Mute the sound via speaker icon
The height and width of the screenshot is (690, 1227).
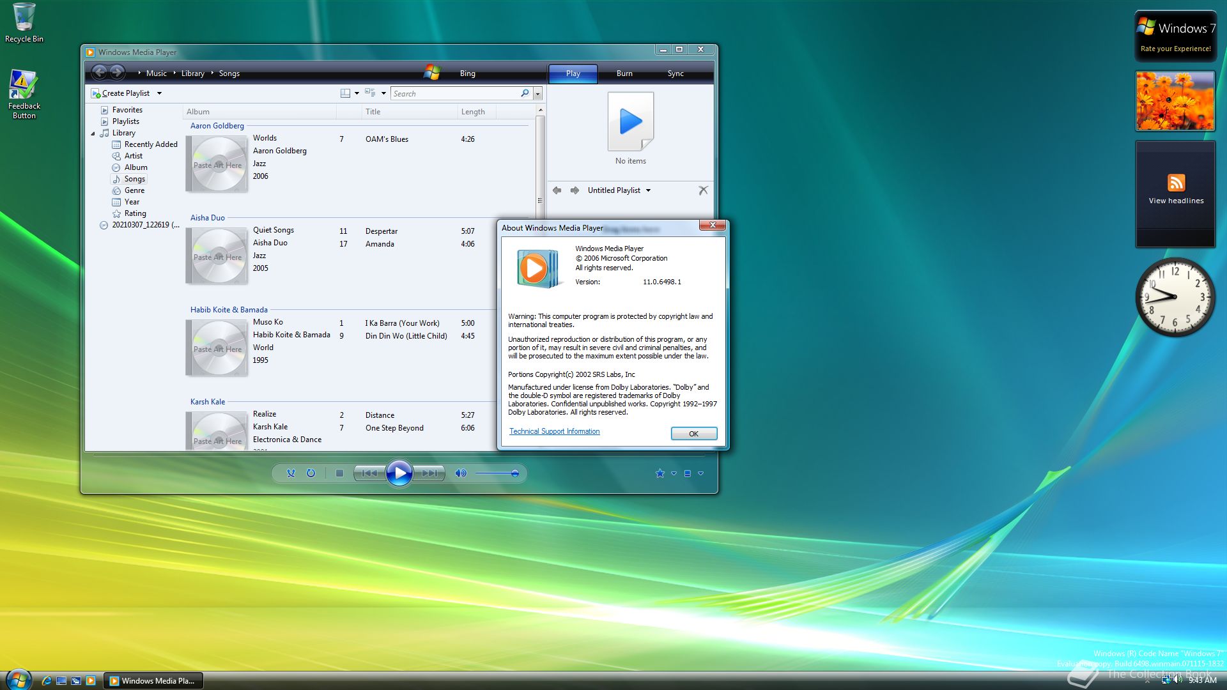(x=461, y=473)
